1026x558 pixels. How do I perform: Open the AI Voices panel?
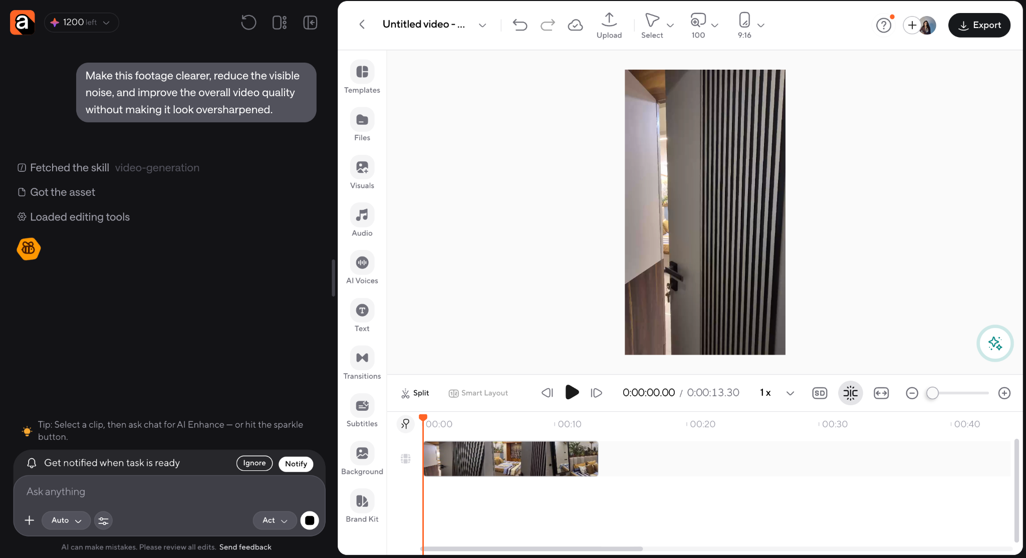coord(362,268)
